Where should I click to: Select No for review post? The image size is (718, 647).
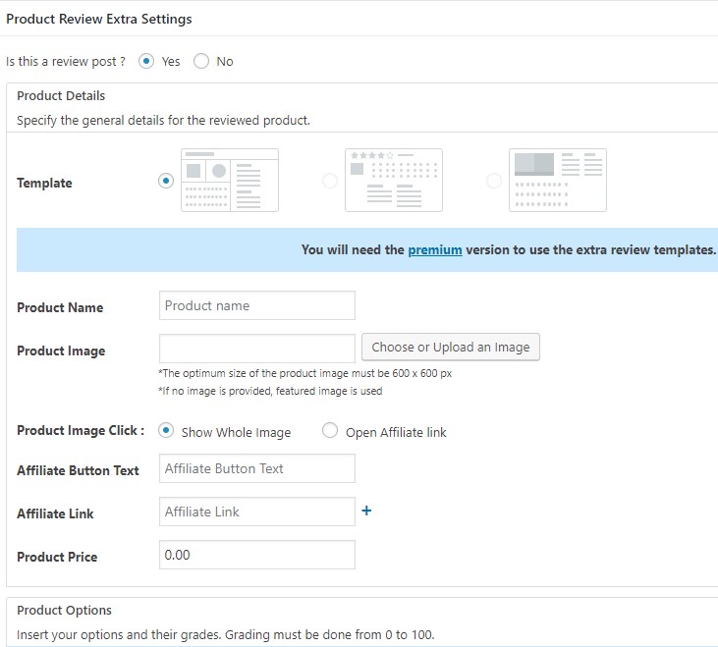tap(201, 61)
